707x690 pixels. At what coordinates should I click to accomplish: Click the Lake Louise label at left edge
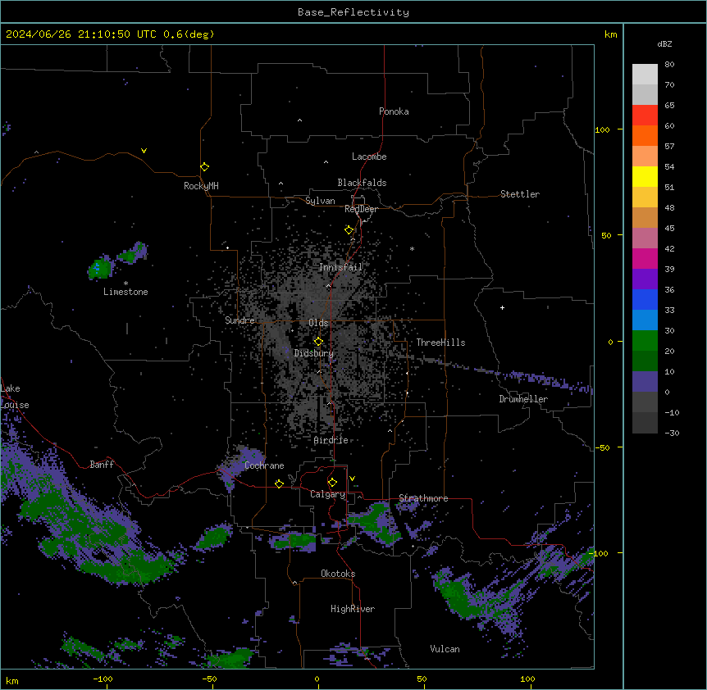pos(15,397)
